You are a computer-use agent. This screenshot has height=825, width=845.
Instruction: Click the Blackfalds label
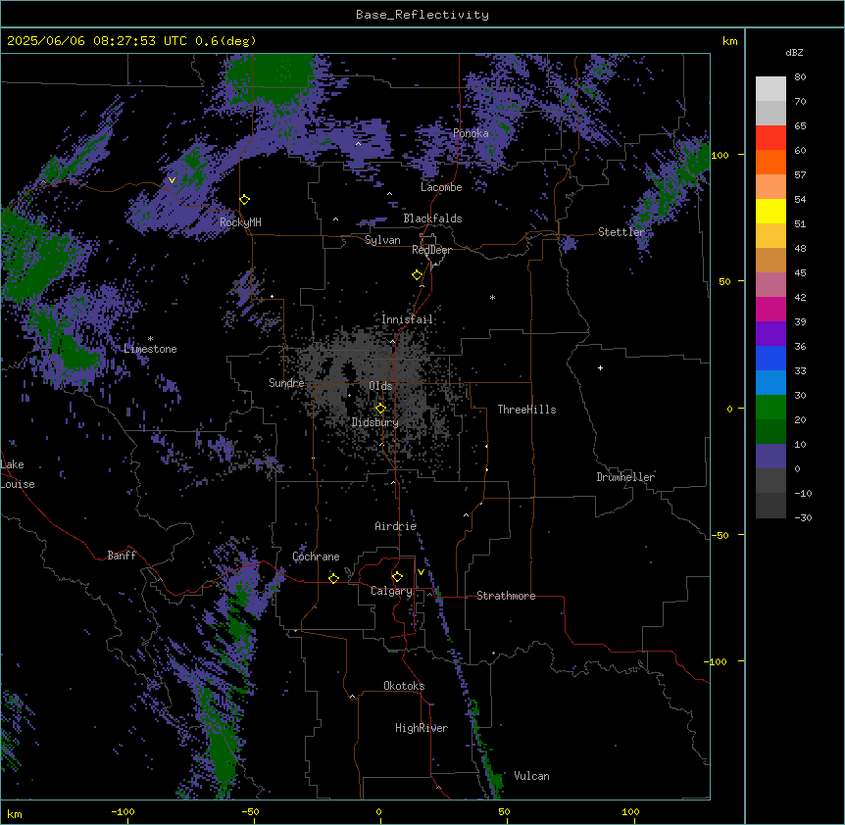pos(432,218)
